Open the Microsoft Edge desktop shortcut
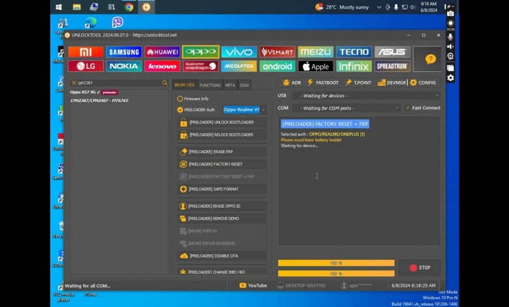The image size is (509, 307). (90, 22)
